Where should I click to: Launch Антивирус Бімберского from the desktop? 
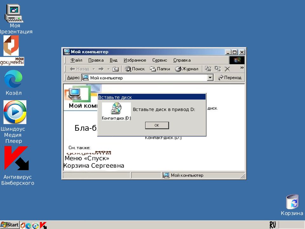[16, 158]
